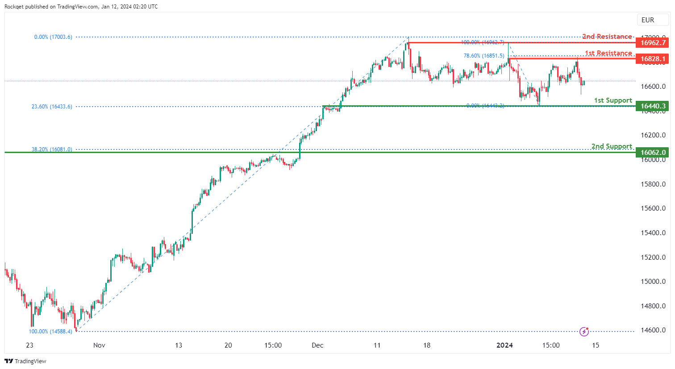Click the '2nd Resistance' text label
Screen dimensions: 675x369
(x=607, y=37)
